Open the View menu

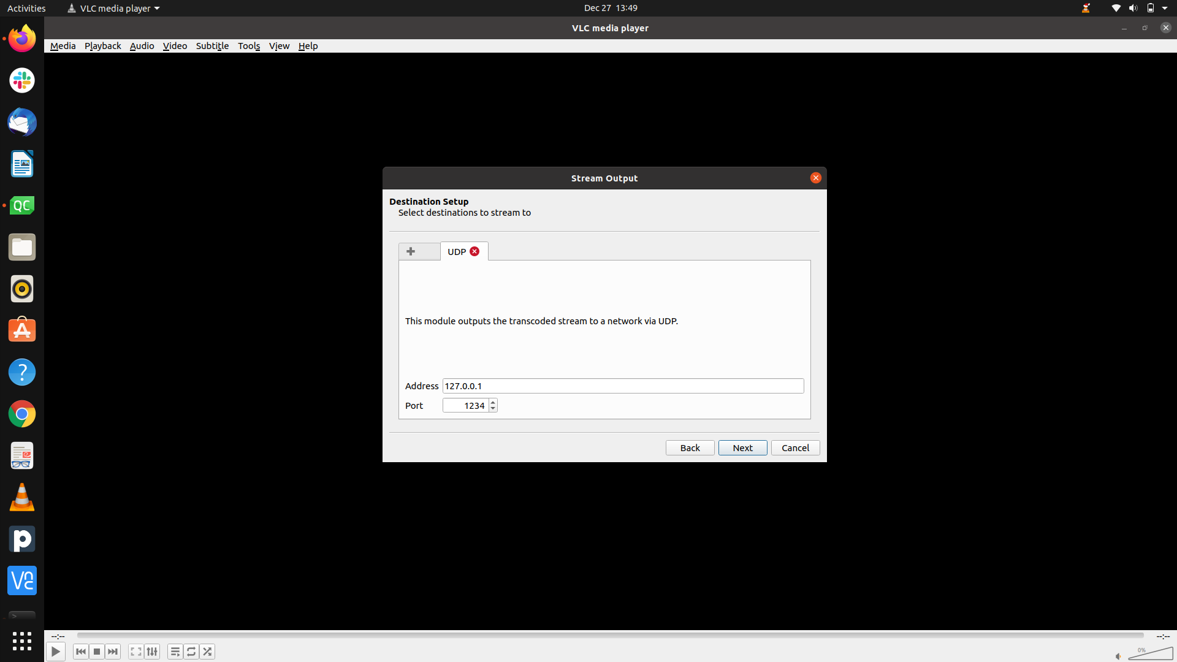[279, 46]
